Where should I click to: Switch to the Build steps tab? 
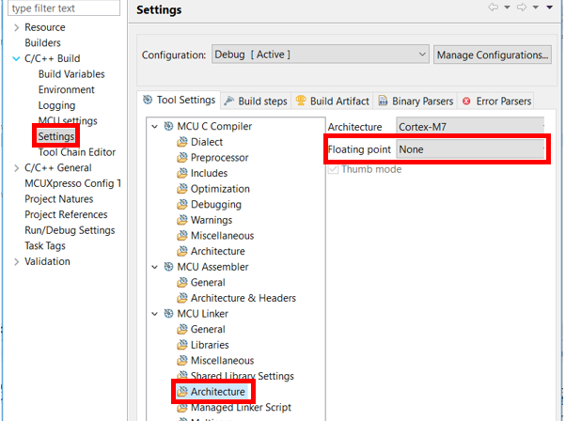click(x=256, y=101)
